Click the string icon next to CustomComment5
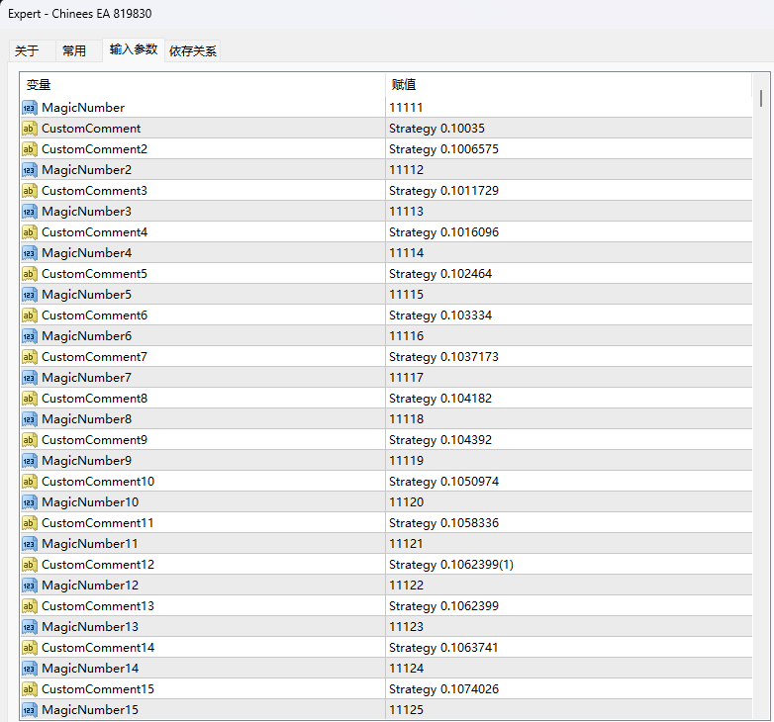774x722 pixels. point(30,274)
